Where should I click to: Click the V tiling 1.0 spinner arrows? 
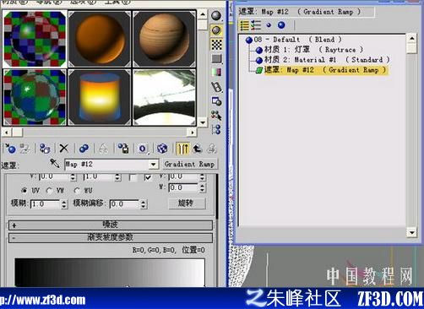118,177
